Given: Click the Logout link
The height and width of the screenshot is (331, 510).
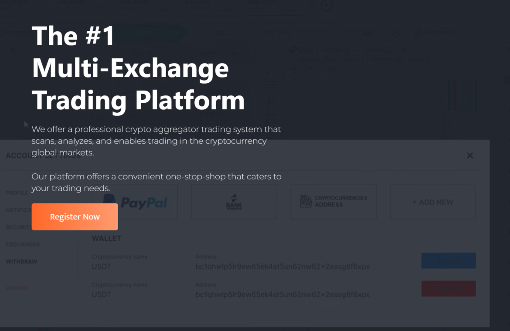Looking at the screenshot, I should point(17,288).
